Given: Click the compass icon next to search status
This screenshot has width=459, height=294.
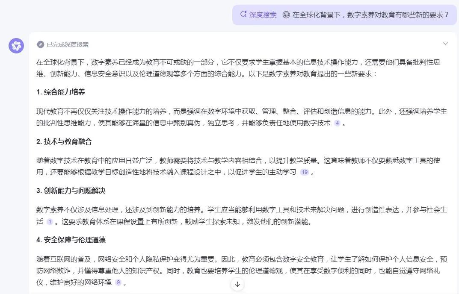Looking at the screenshot, I should click(x=41, y=44).
